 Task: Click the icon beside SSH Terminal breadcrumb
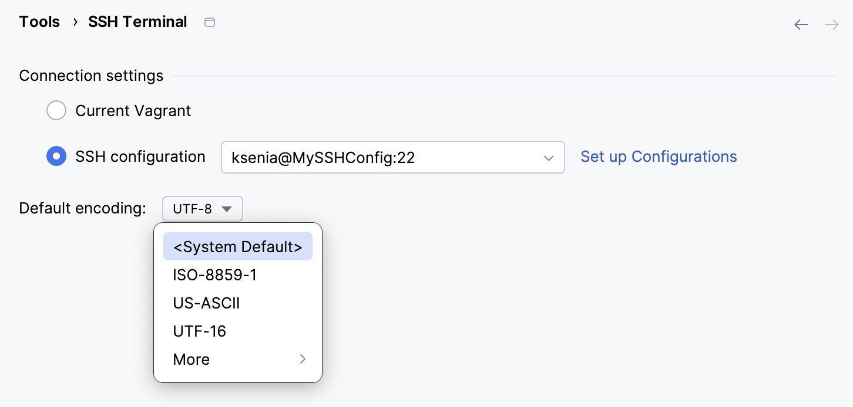[209, 21]
